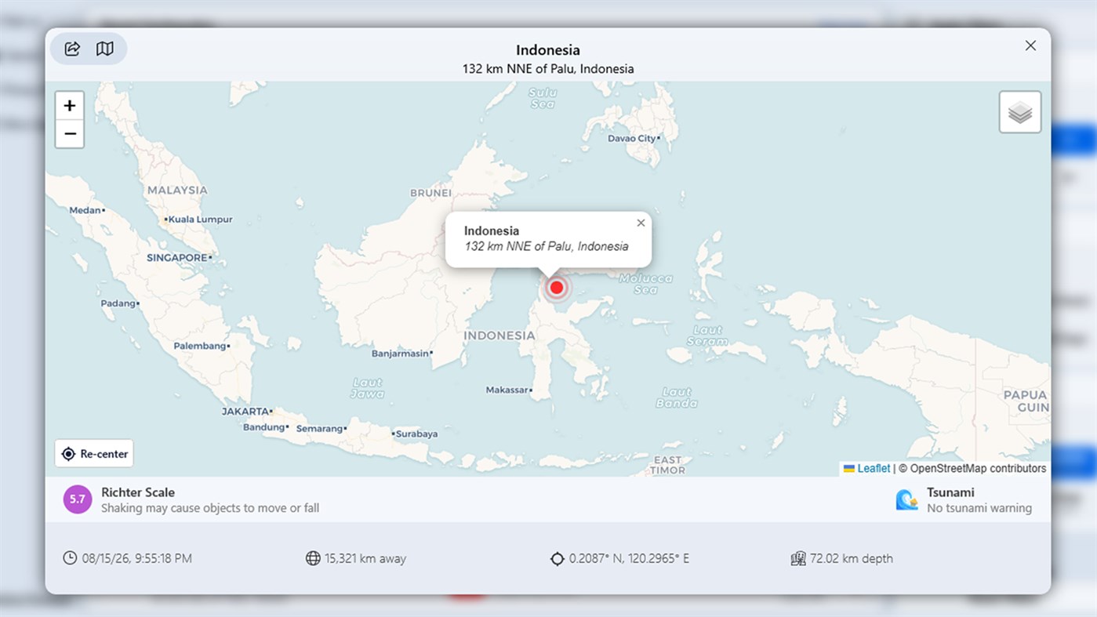Open the Leaflet link
This screenshot has height=617, width=1097.
tap(874, 469)
